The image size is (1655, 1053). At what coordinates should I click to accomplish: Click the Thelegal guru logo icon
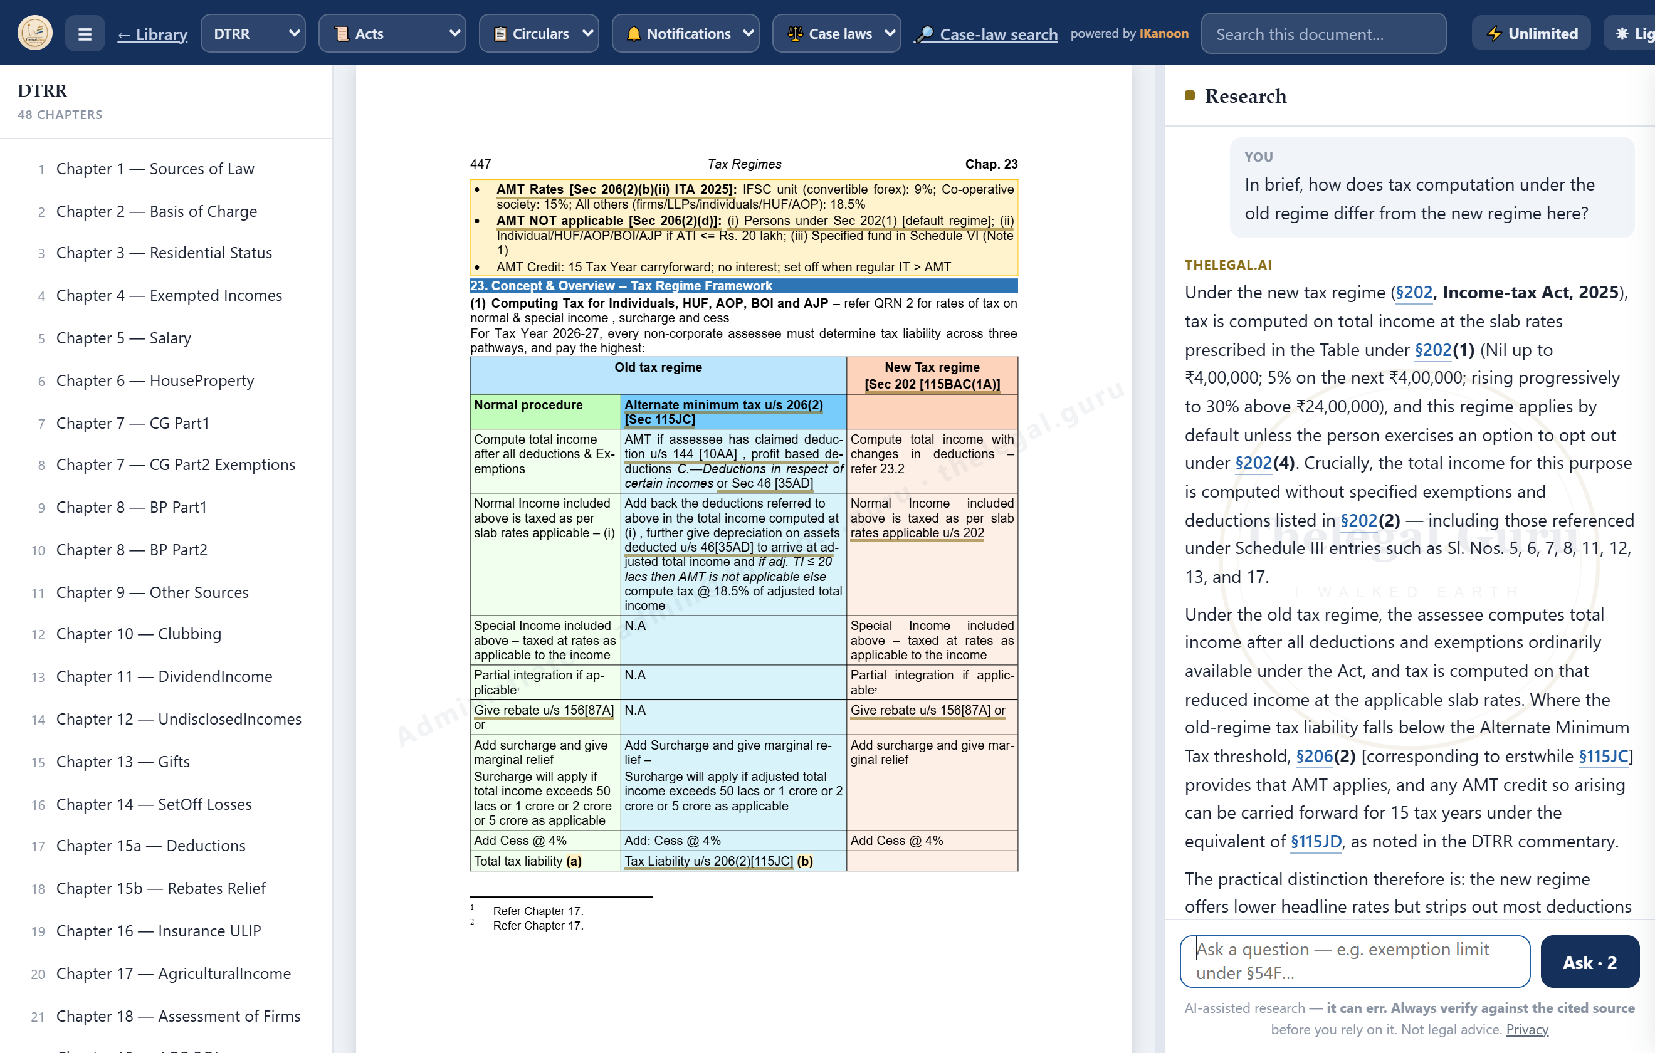point(35,33)
